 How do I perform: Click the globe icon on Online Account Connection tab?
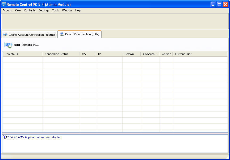[x=5, y=34]
